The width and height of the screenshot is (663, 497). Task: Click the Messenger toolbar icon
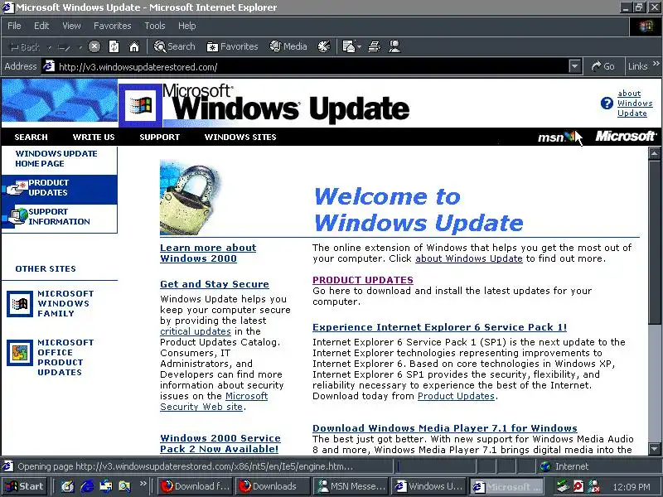[x=394, y=46]
